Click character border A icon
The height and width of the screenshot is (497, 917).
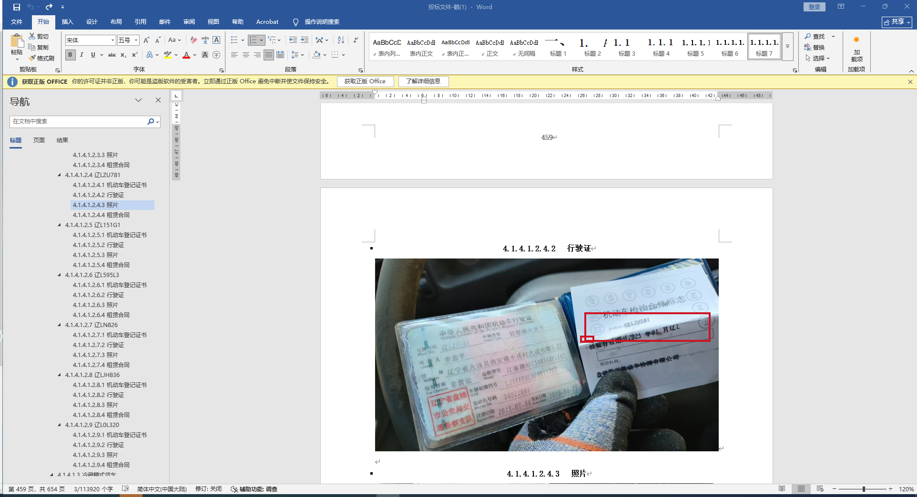pyautogui.click(x=216, y=40)
